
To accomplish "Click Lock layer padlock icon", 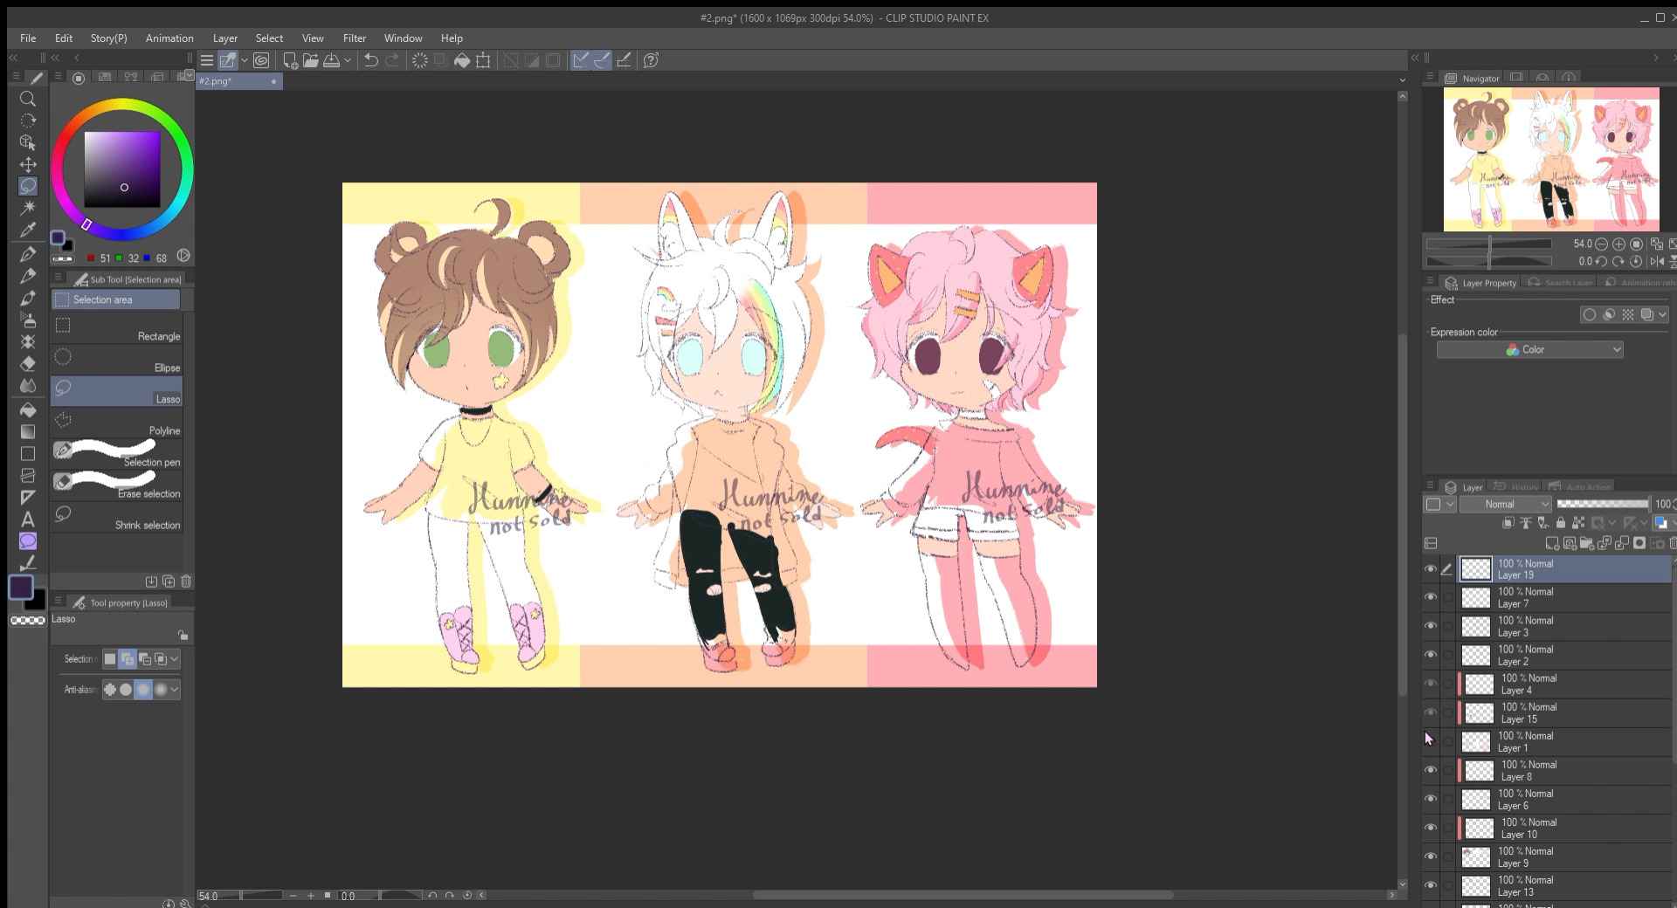I will (1561, 523).
